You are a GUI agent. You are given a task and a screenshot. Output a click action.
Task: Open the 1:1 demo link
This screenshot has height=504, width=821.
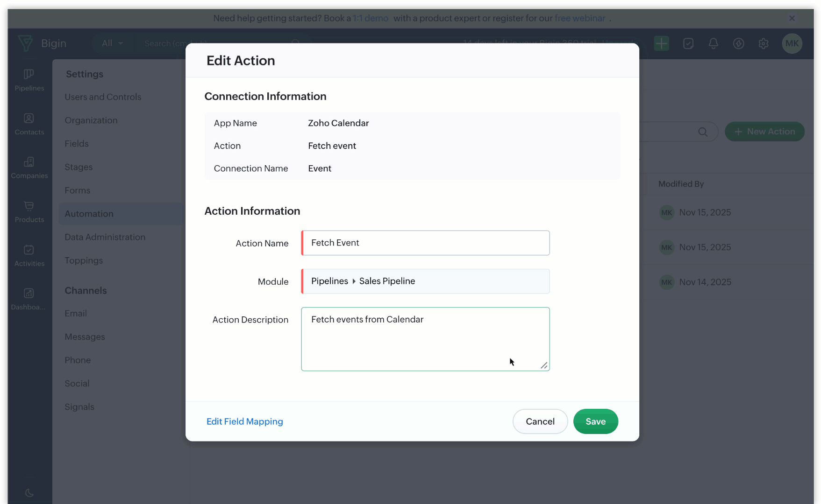[371, 18]
